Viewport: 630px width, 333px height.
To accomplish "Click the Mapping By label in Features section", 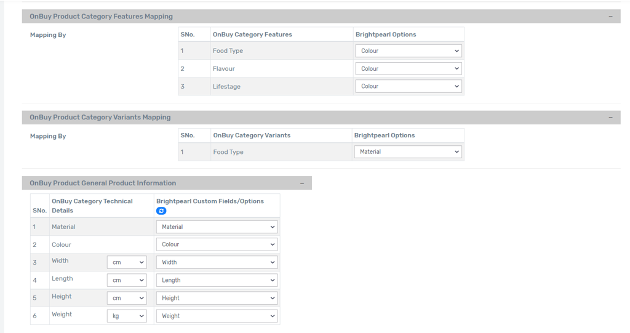I will click(x=48, y=35).
